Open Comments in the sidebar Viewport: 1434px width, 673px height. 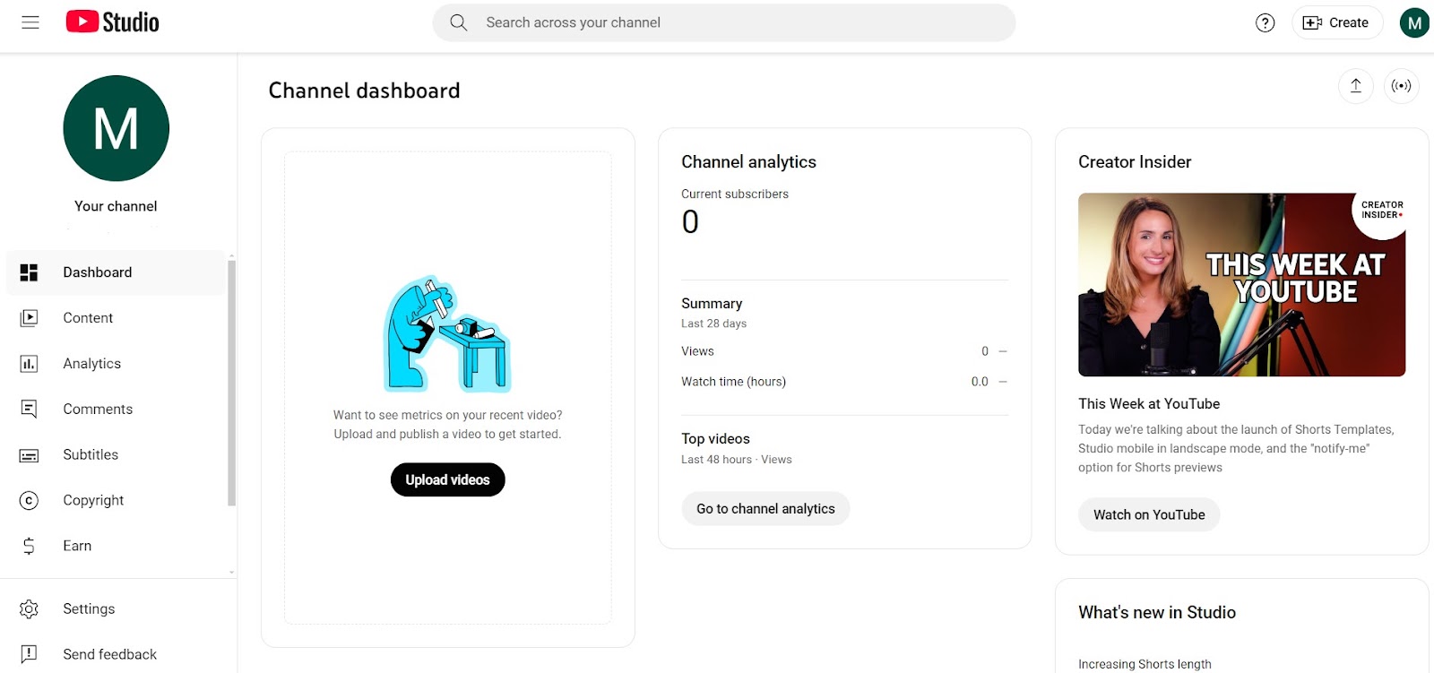[x=117, y=410]
